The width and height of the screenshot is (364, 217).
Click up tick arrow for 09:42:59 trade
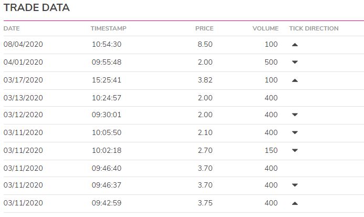(295, 203)
